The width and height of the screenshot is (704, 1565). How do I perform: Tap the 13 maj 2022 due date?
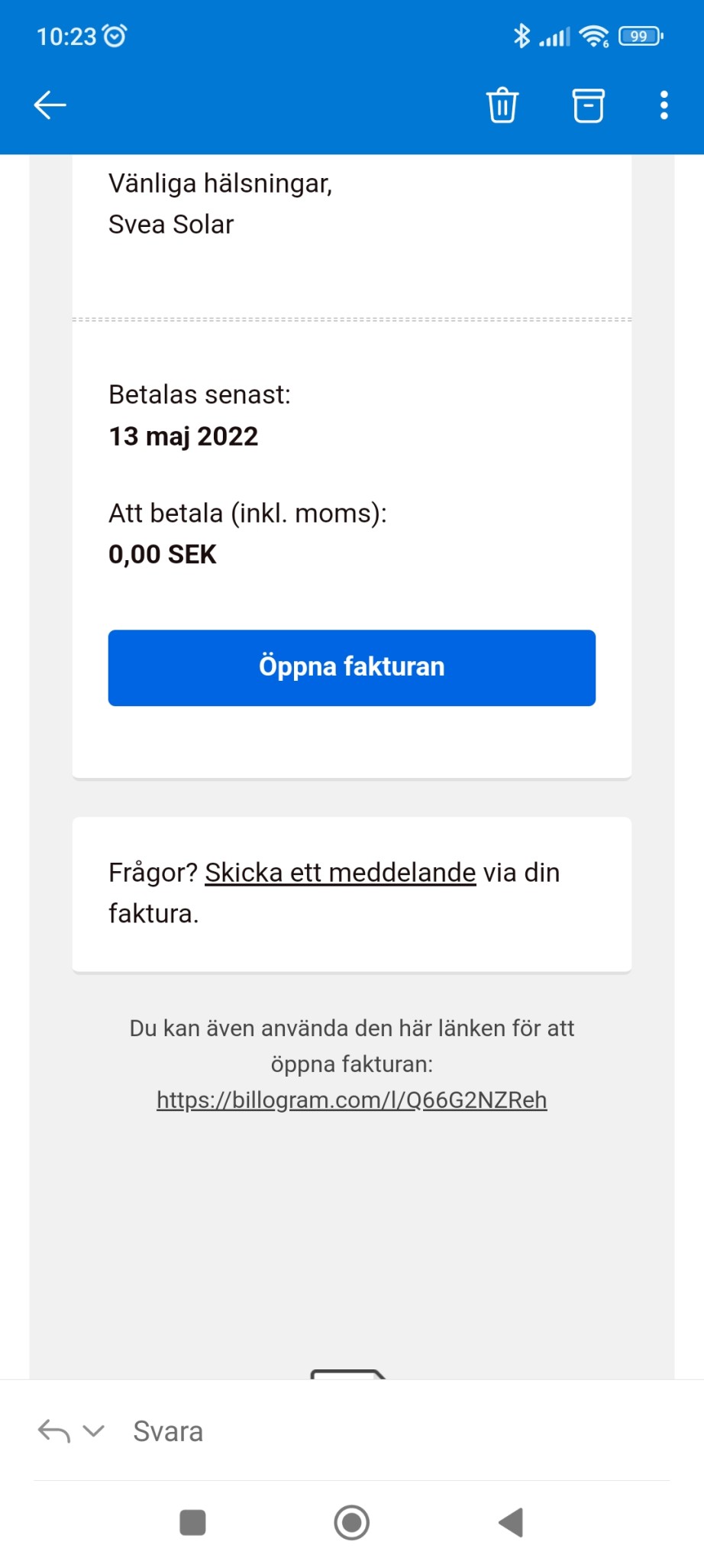coord(183,436)
